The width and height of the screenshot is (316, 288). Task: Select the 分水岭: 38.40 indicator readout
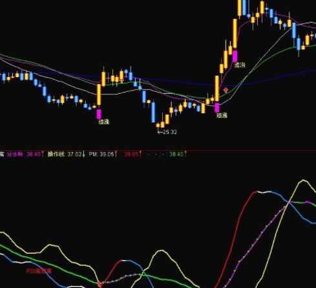pos(24,154)
